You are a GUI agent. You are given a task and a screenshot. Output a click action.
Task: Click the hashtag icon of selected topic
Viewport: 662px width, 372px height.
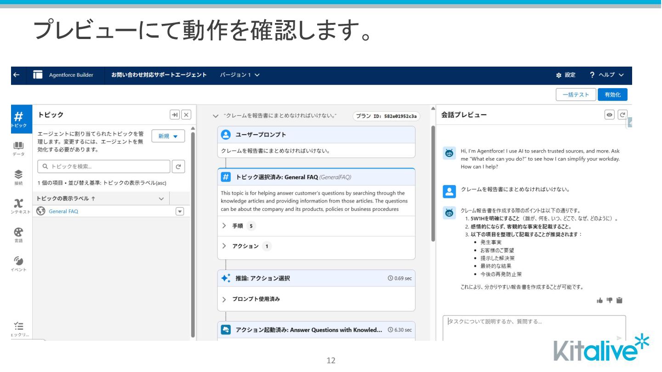226,177
